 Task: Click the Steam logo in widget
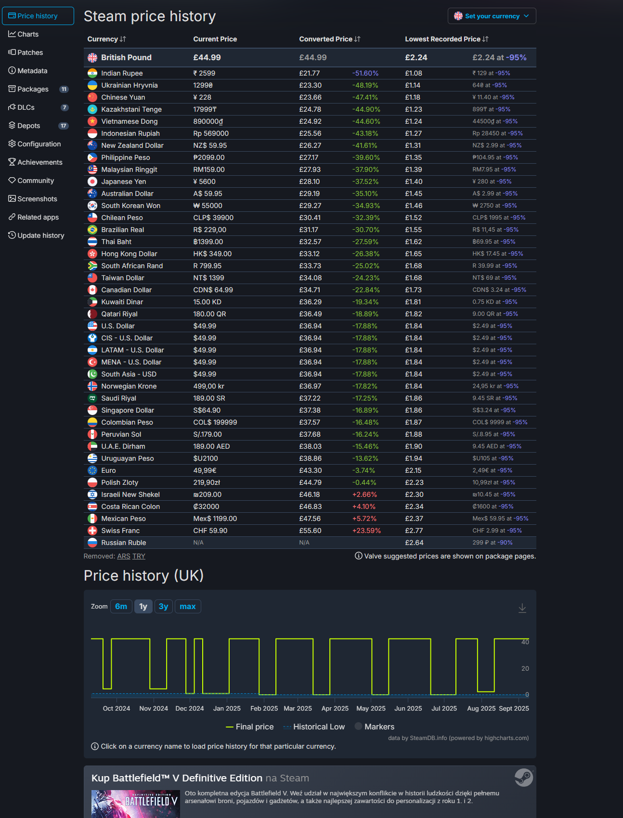[x=524, y=777]
